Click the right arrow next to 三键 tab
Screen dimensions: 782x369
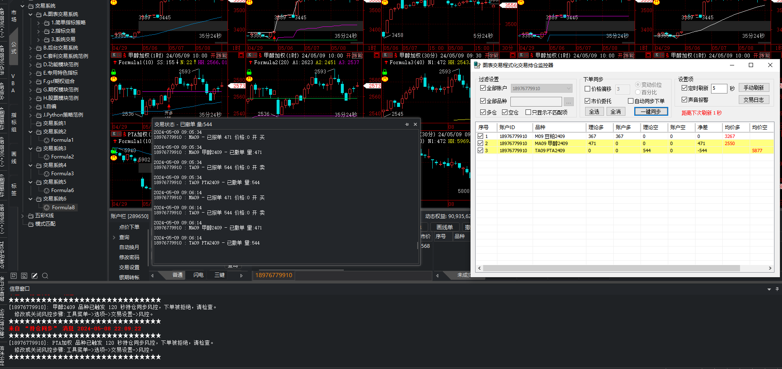tap(241, 275)
